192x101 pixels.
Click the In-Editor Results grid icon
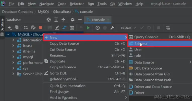point(168,28)
